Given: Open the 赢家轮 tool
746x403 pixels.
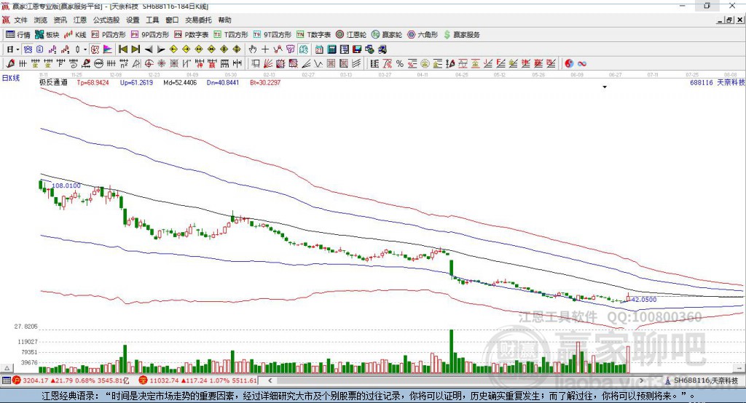Looking at the screenshot, I should point(386,35).
